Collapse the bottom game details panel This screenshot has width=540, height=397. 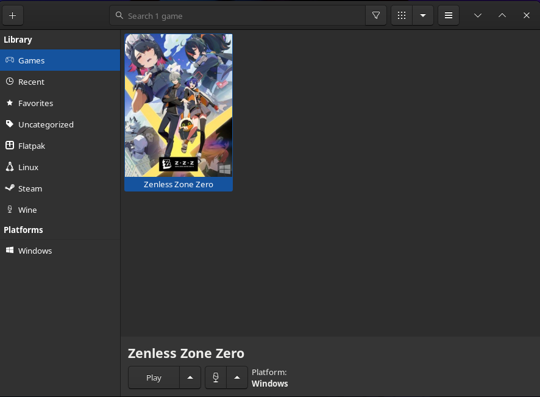pyautogui.click(x=502, y=15)
